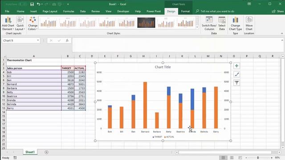
Task: Click the Share button
Action: click(278, 11)
